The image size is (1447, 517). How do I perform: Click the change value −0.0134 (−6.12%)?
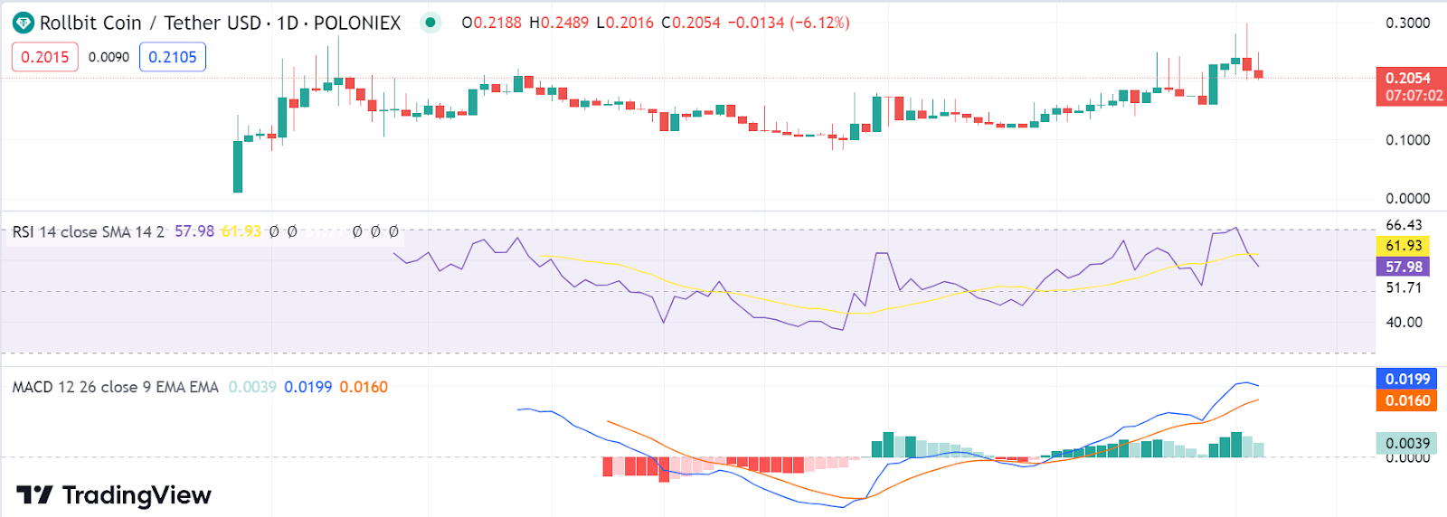(x=789, y=23)
